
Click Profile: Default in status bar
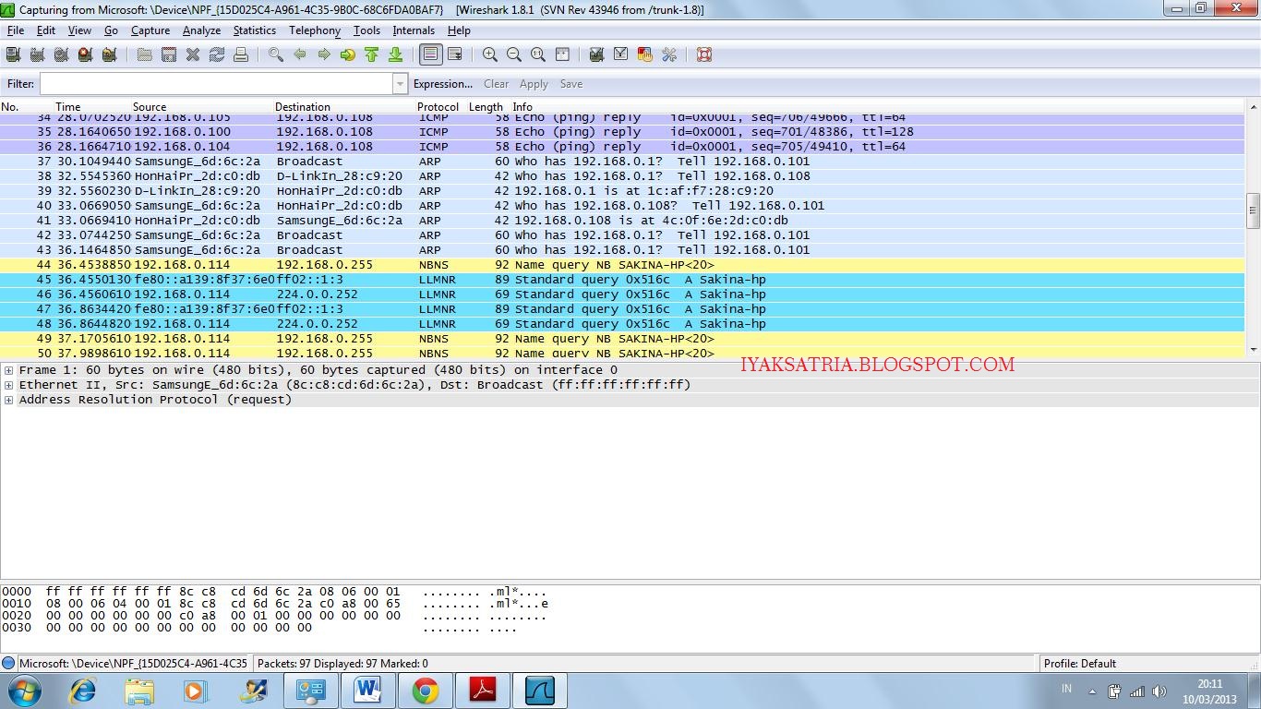[x=1079, y=664]
